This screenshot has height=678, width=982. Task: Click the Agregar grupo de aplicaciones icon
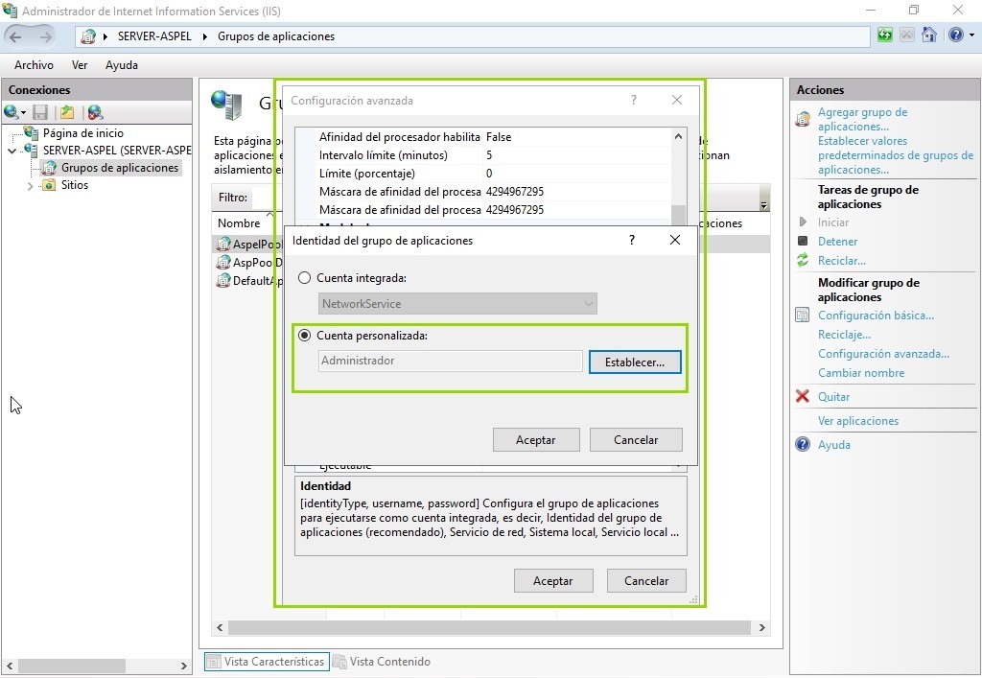(x=803, y=119)
